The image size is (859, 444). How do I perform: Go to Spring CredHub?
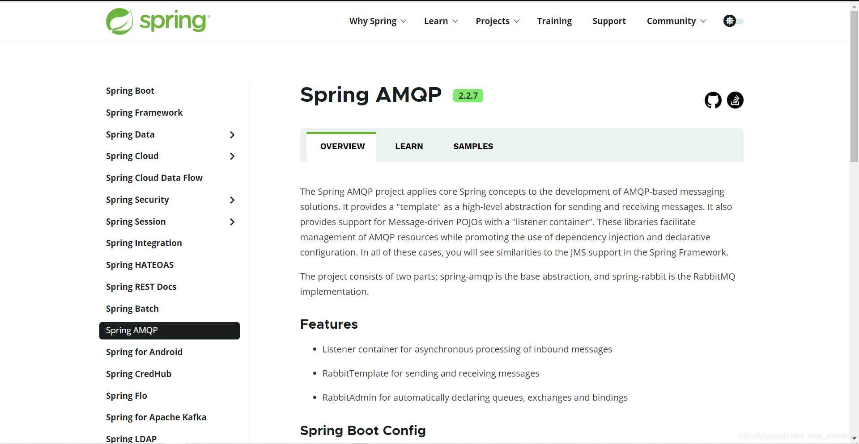(139, 374)
